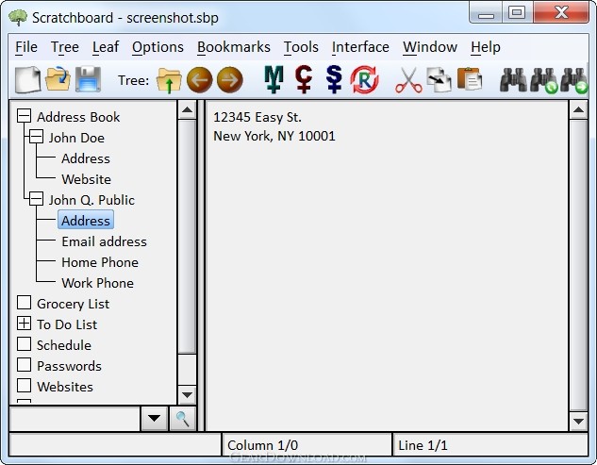Click the plain binoculars Find icon
Image resolution: width=597 pixels, height=465 pixels.
(x=513, y=80)
